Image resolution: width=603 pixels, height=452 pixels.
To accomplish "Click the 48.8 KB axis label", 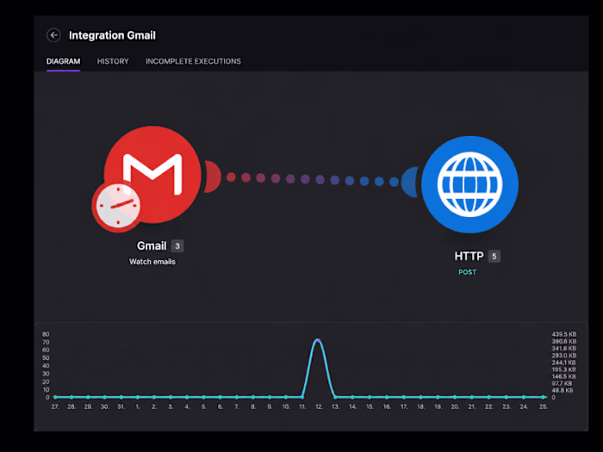I will [x=563, y=390].
